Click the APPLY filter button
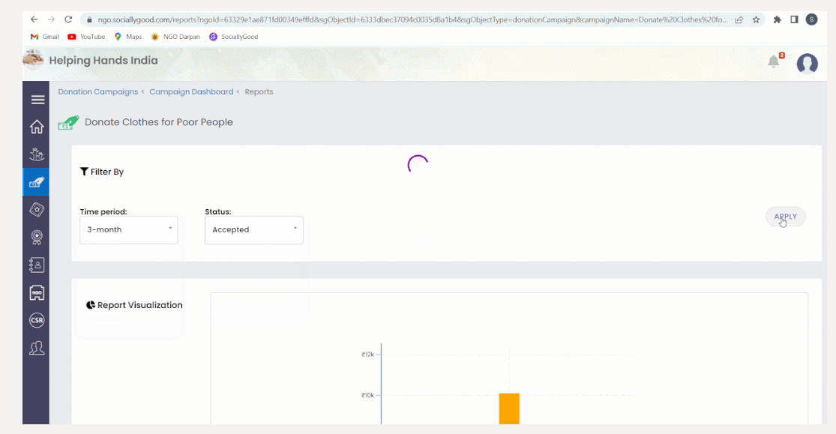The height and width of the screenshot is (434, 836). point(785,217)
